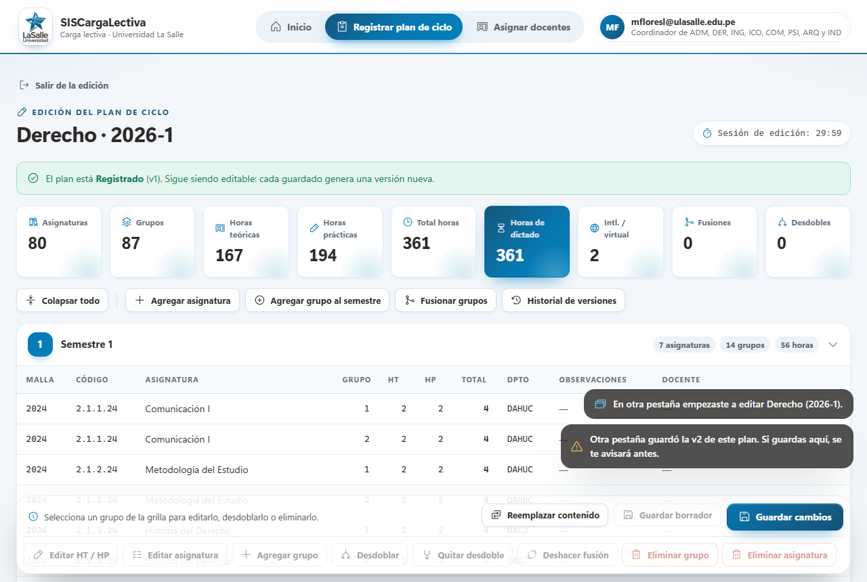
Task: Click the Guardar cambios button
Action: [785, 517]
